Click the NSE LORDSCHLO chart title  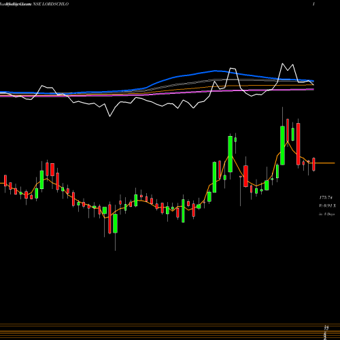coord(51,4)
